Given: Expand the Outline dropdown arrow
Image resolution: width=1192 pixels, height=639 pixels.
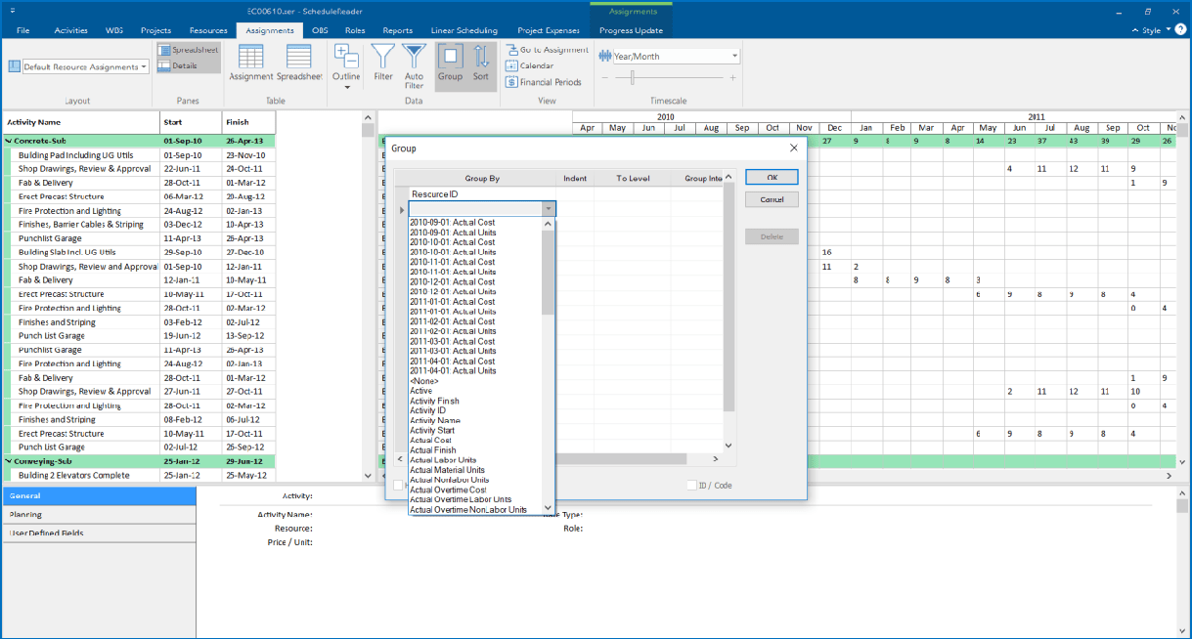Looking at the screenshot, I should point(346,88).
